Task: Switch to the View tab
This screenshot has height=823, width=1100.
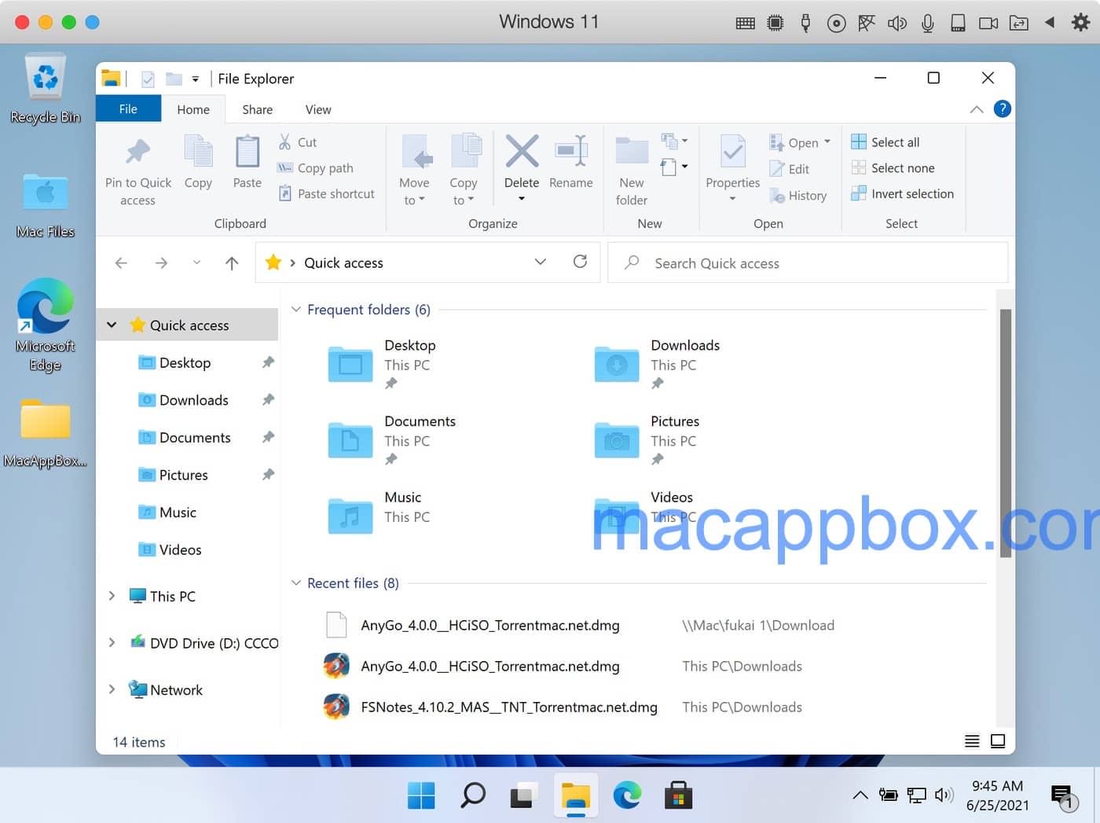Action: 318,109
